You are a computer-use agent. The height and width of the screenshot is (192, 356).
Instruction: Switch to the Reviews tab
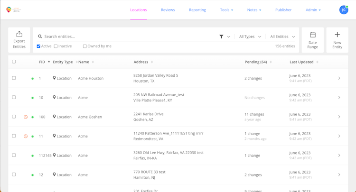[168, 10]
